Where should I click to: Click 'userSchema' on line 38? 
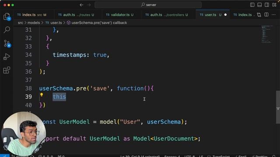coord(56,88)
